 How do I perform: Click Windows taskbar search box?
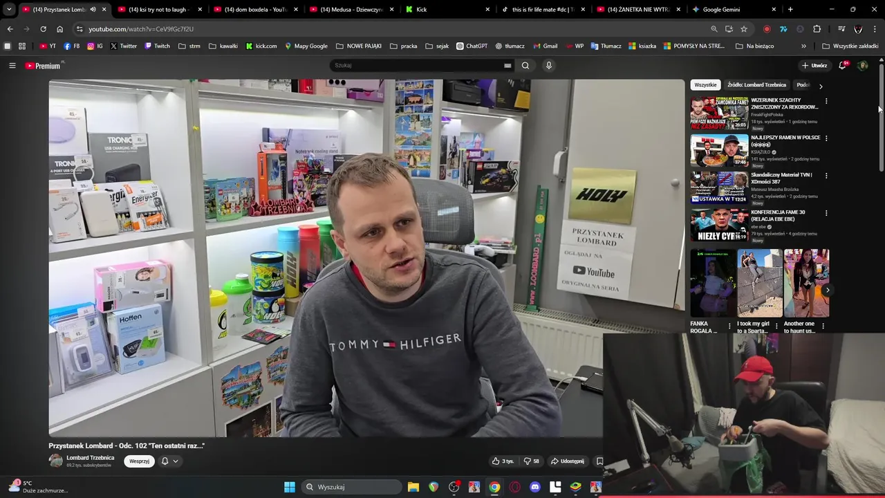click(x=352, y=487)
